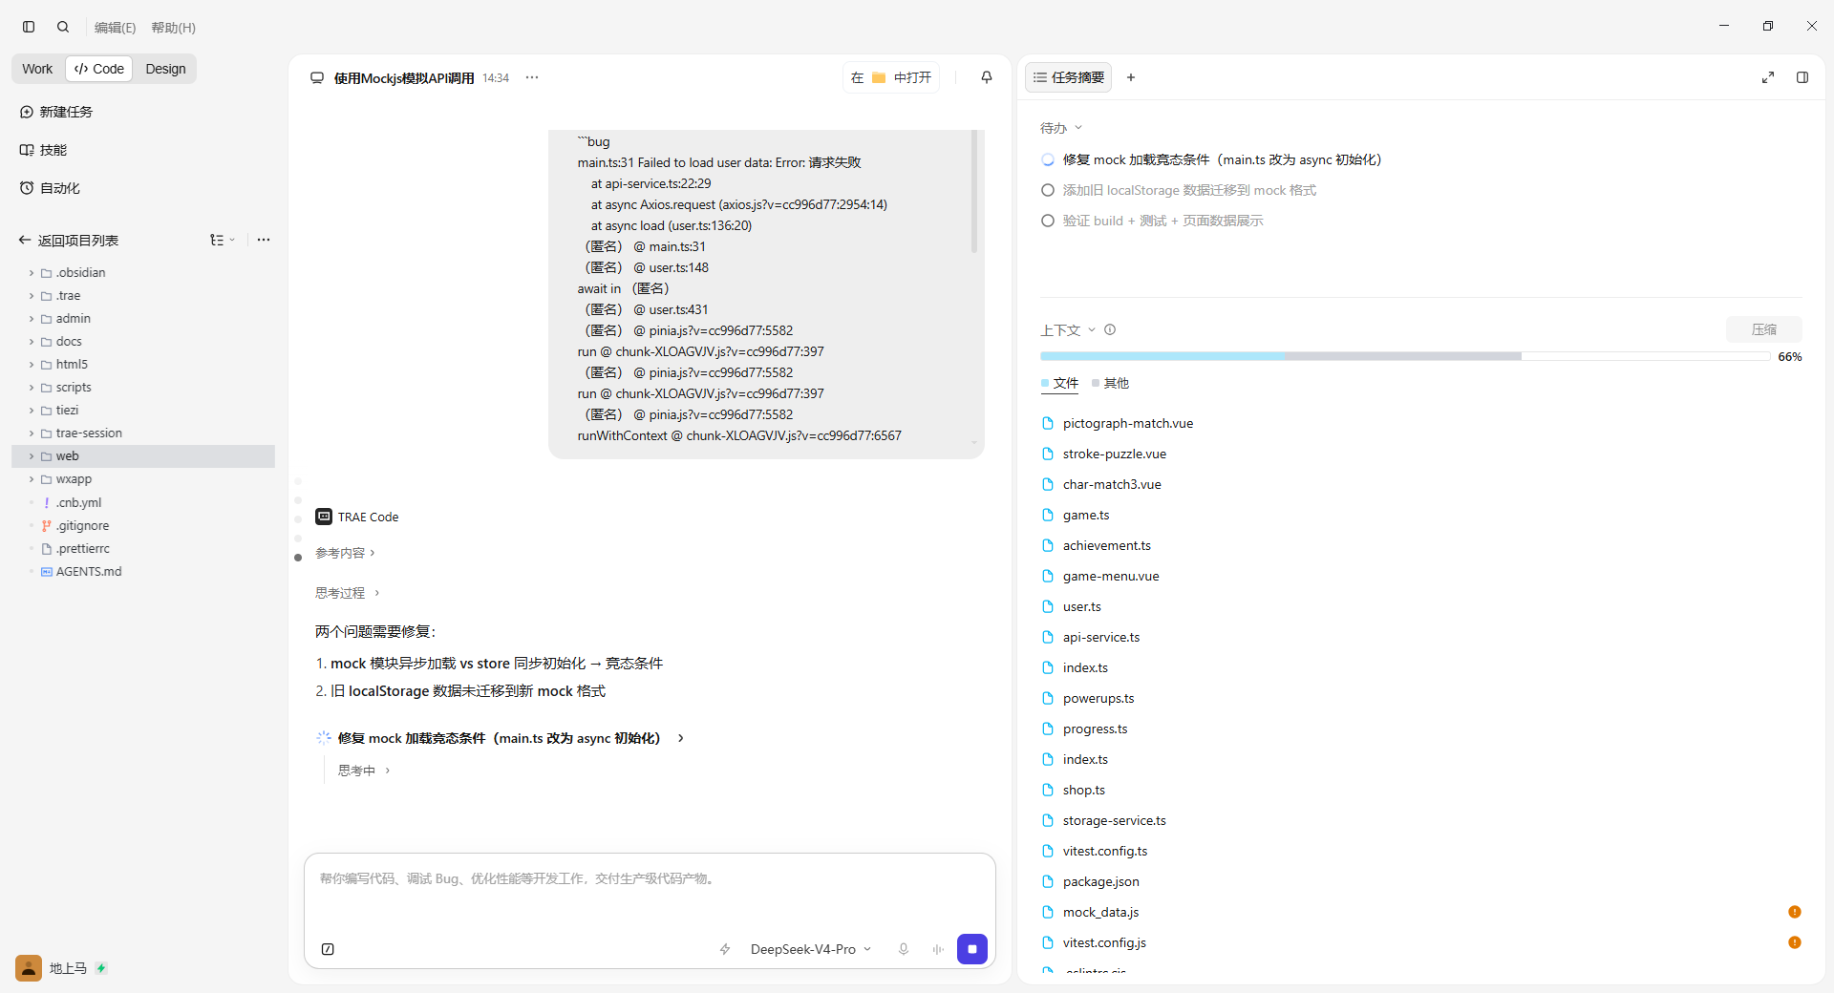Viewport: 1834px width, 993px height.
Task: Switch to Work mode
Action: coord(37,69)
